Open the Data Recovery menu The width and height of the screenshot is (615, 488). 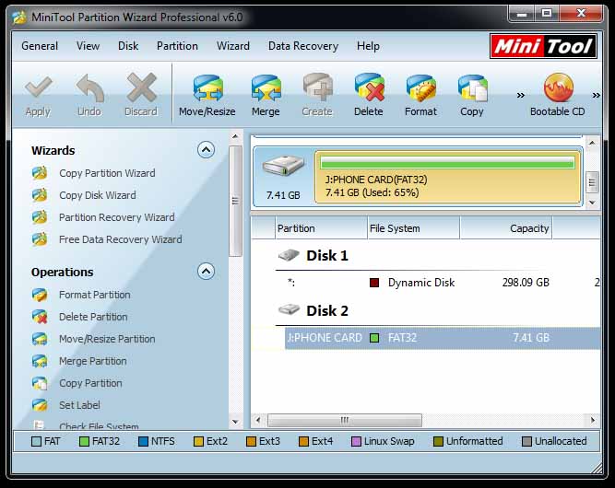point(303,46)
